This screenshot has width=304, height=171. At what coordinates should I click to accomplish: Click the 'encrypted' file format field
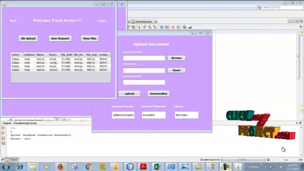[x=154, y=115]
